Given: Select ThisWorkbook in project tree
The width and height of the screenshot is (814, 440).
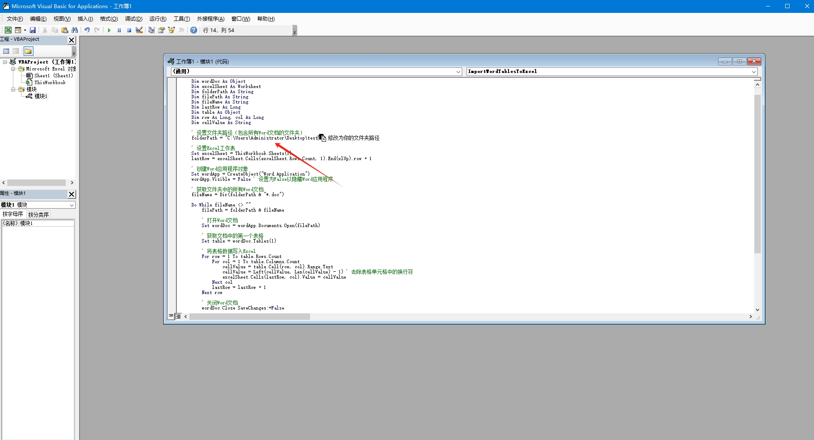Looking at the screenshot, I should point(50,82).
